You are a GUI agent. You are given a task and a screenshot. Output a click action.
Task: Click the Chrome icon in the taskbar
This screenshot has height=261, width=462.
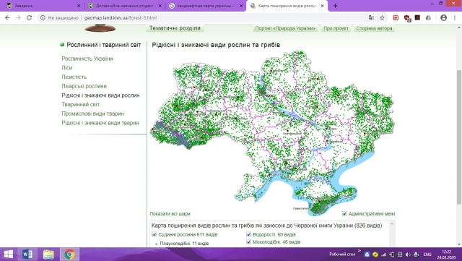(x=69, y=254)
